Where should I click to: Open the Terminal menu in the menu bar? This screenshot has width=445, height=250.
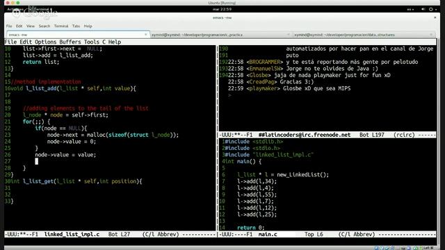pos(61,26)
